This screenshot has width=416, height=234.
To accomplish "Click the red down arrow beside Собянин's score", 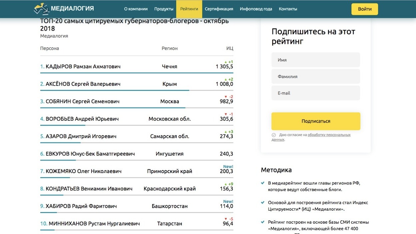I will [x=225, y=97].
